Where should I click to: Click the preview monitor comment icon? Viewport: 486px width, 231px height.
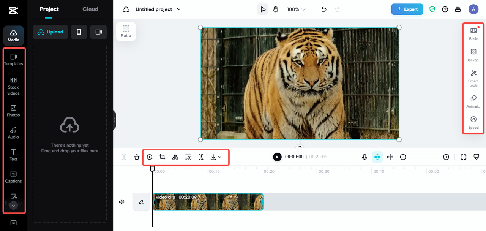tap(477, 157)
